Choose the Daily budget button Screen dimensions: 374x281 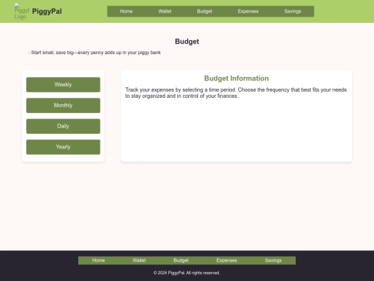(63, 126)
